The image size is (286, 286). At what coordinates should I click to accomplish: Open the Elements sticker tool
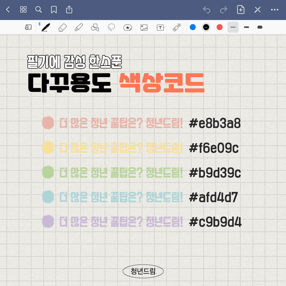click(x=128, y=27)
